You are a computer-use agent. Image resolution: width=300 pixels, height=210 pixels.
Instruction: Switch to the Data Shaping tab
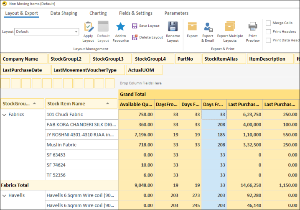point(64,13)
